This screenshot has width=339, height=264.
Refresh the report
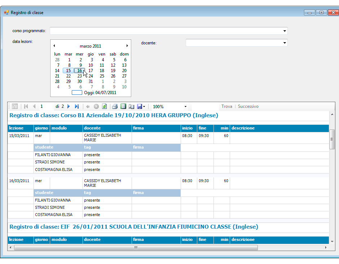click(105, 106)
